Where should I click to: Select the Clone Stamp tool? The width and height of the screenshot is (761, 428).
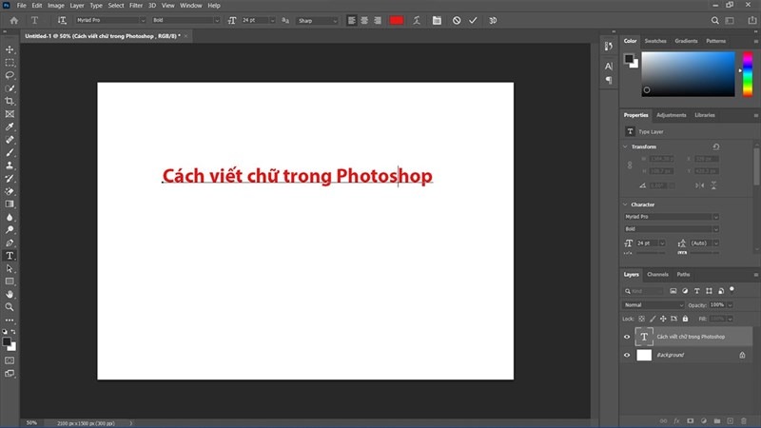click(10, 165)
